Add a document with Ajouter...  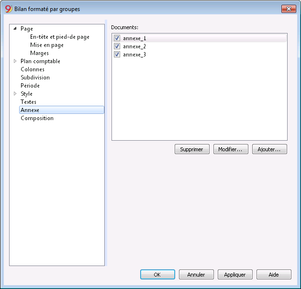coord(269,149)
